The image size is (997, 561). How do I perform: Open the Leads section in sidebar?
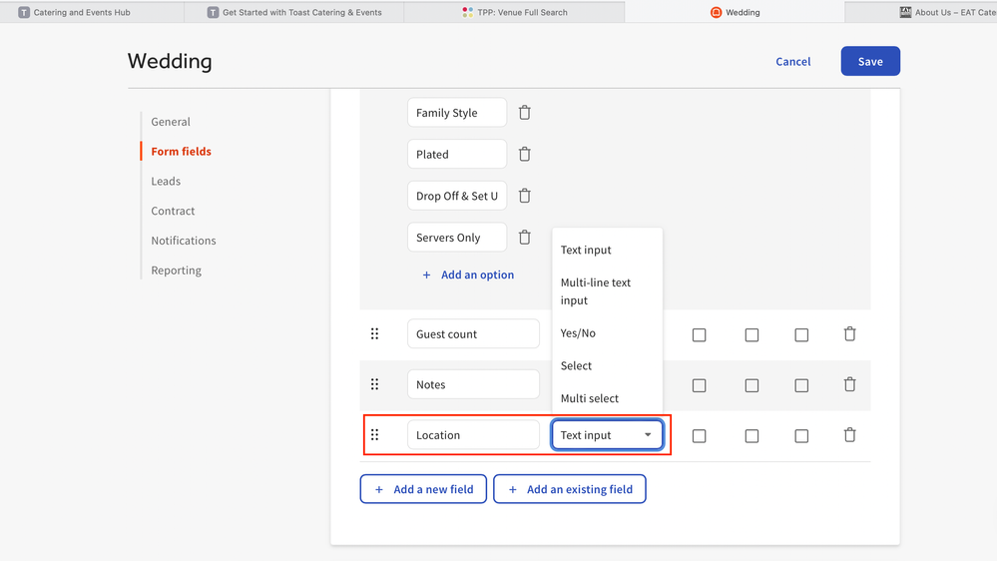click(x=166, y=181)
